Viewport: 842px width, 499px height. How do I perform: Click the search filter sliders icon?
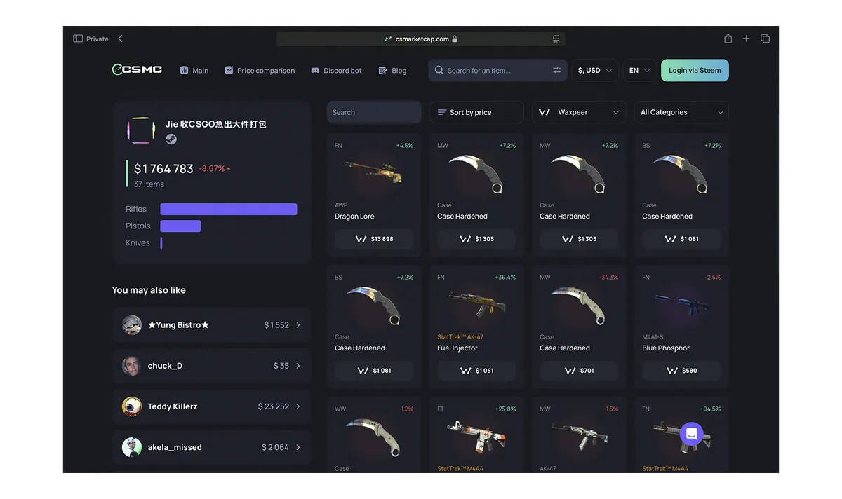556,70
